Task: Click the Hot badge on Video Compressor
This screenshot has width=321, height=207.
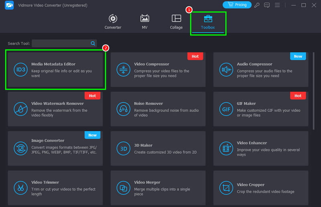Action: coord(195,56)
